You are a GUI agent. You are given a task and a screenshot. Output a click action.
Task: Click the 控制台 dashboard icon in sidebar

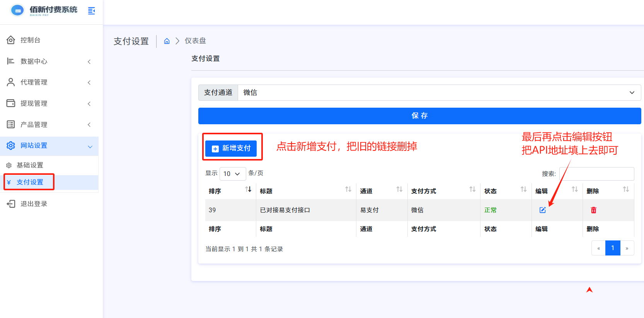pyautogui.click(x=11, y=40)
